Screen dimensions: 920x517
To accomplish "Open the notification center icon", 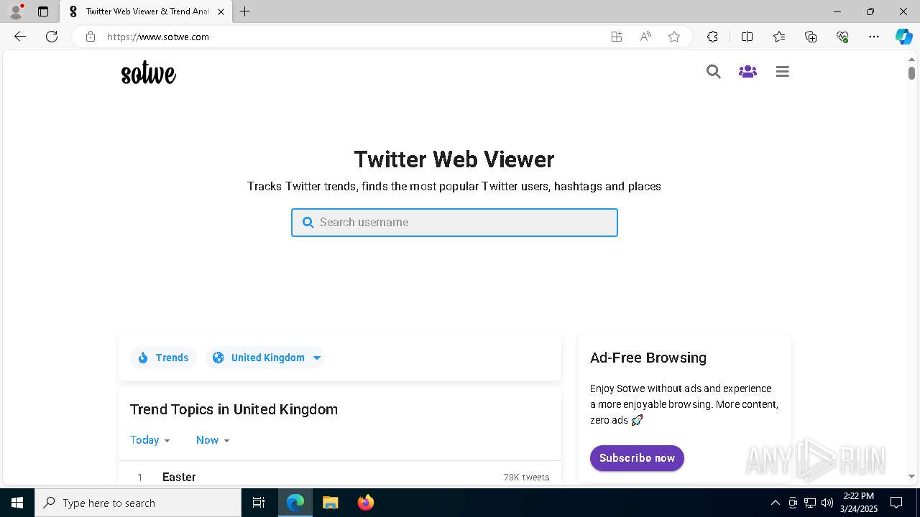I will (x=896, y=503).
